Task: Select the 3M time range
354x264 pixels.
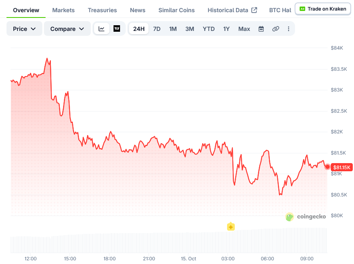Action: (190, 29)
